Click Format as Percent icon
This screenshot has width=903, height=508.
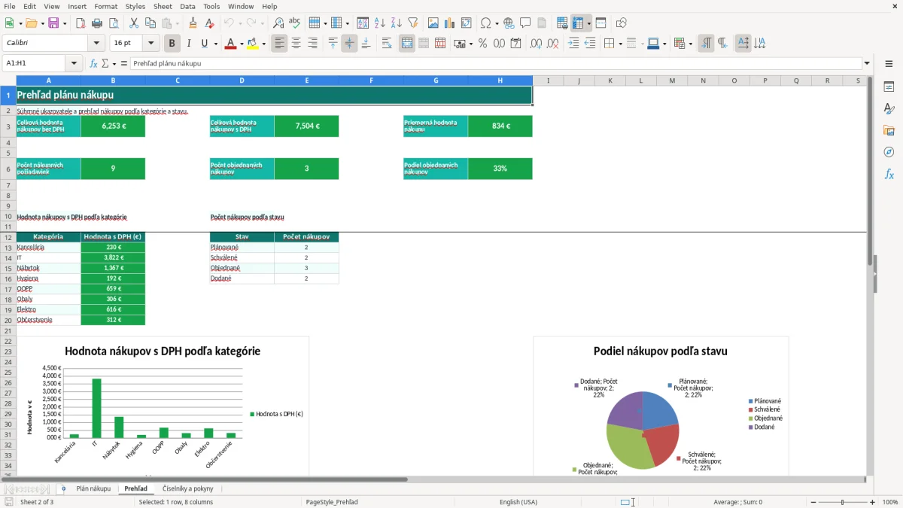(x=483, y=44)
